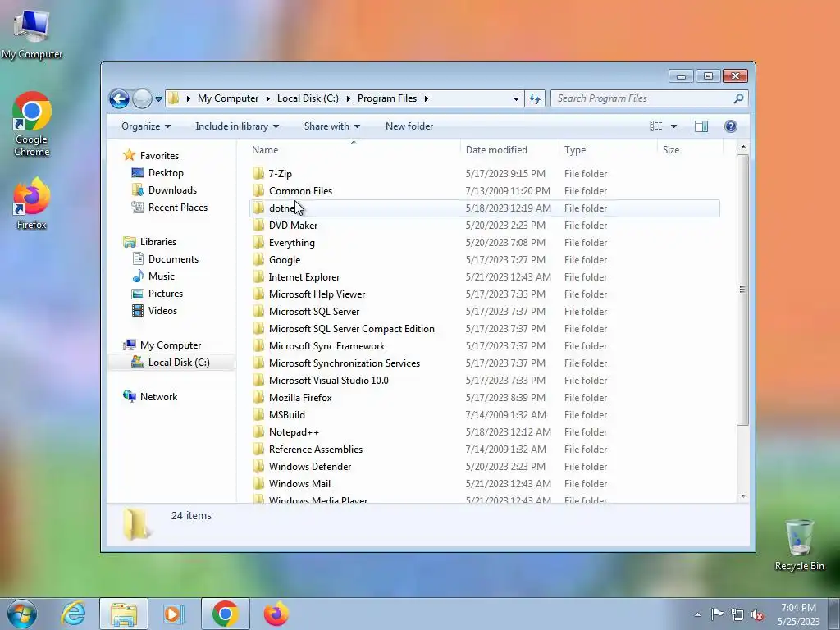Image resolution: width=840 pixels, height=630 pixels.
Task: Toggle the preview pane
Action: [701, 126]
